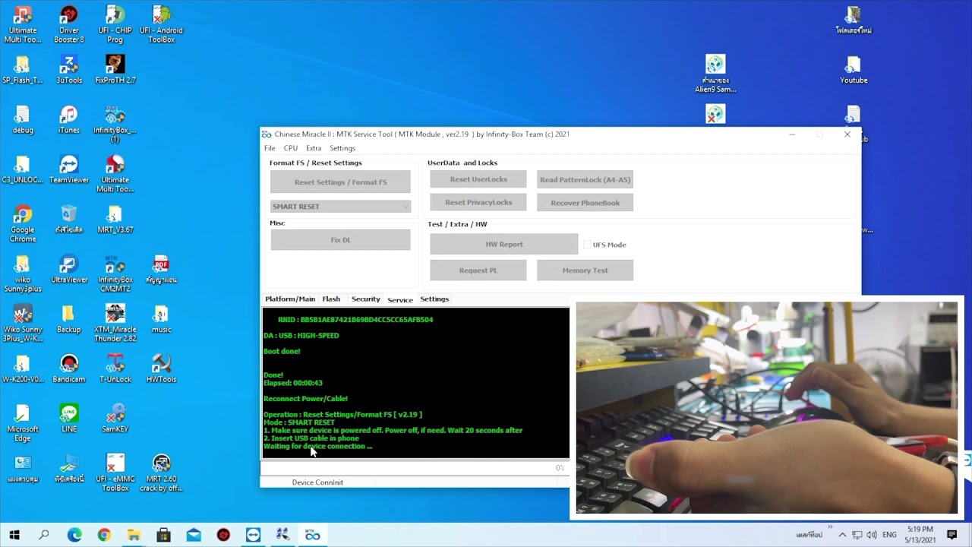The height and width of the screenshot is (547, 972).
Task: Open Microsoft Edge desktop shortcut
Action: click(x=23, y=423)
